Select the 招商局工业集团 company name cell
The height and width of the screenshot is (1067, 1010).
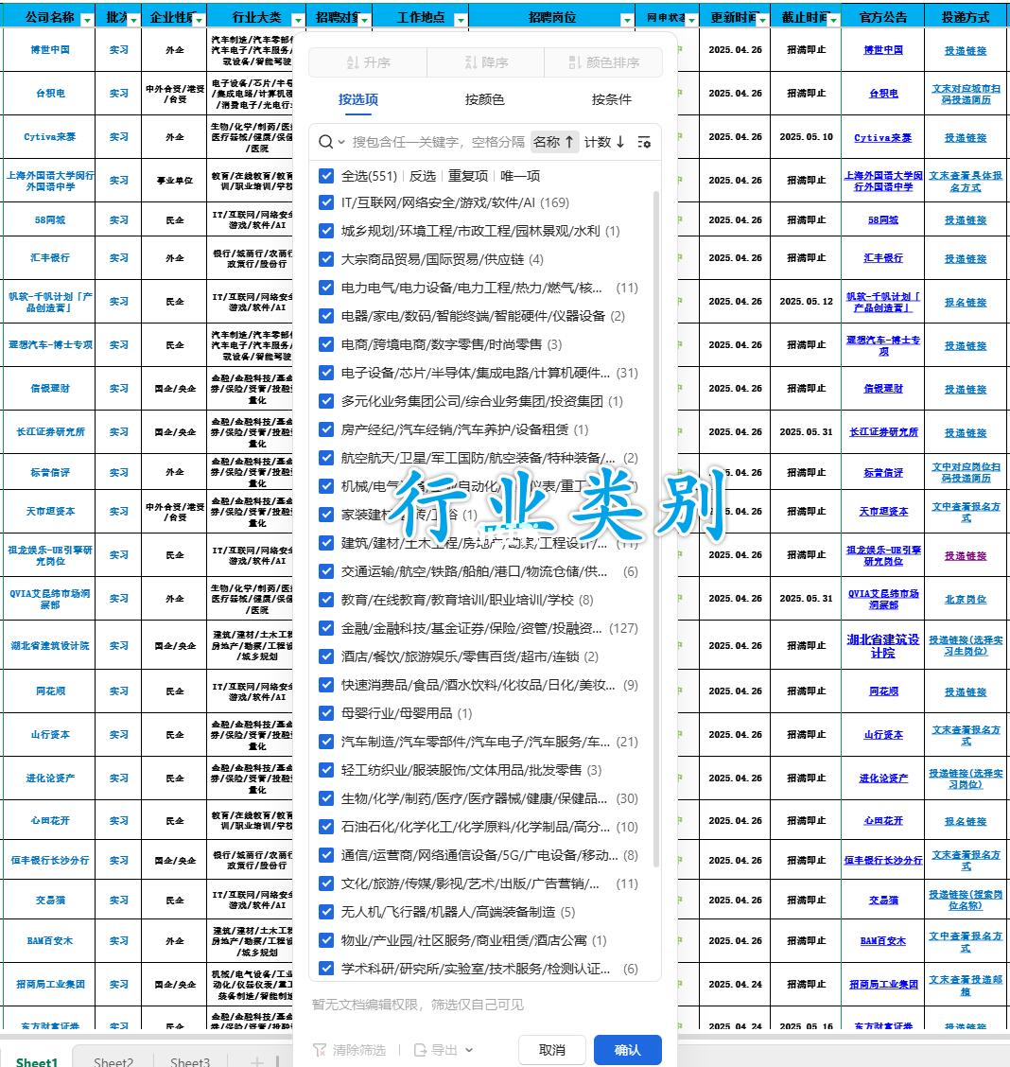[x=50, y=984]
